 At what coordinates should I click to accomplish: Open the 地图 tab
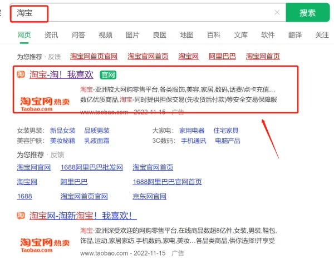tap(186, 35)
